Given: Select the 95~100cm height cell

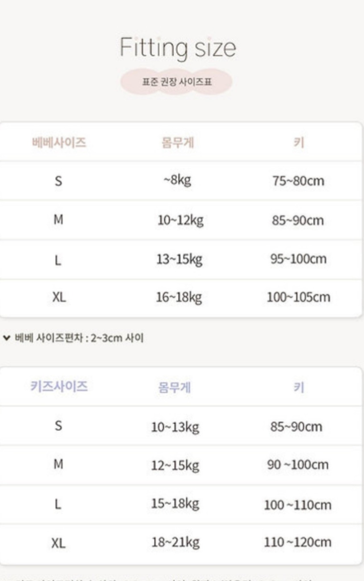Looking at the screenshot, I should [x=298, y=259].
